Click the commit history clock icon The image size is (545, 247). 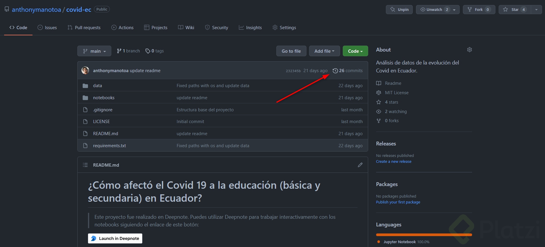coord(335,71)
